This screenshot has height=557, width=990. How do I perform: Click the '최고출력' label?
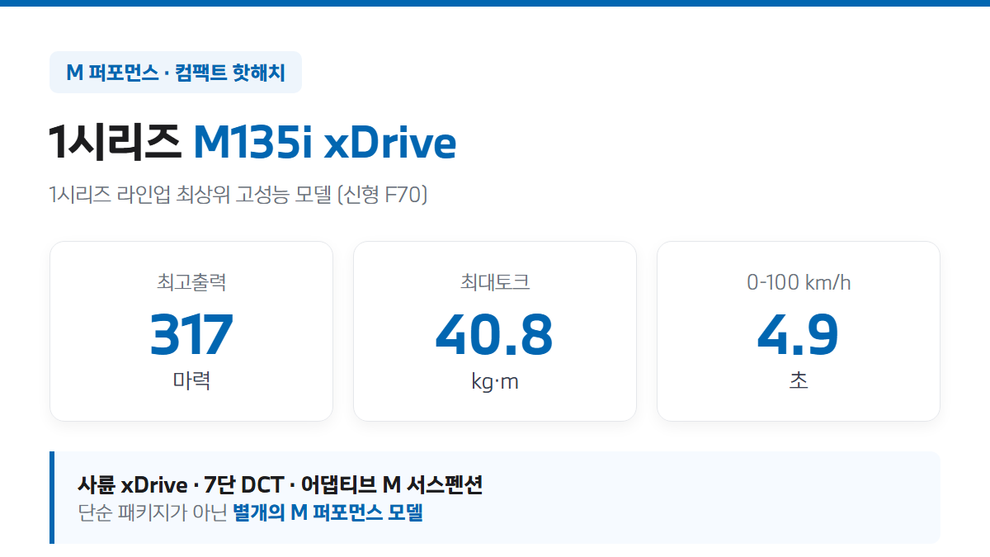coord(191,283)
